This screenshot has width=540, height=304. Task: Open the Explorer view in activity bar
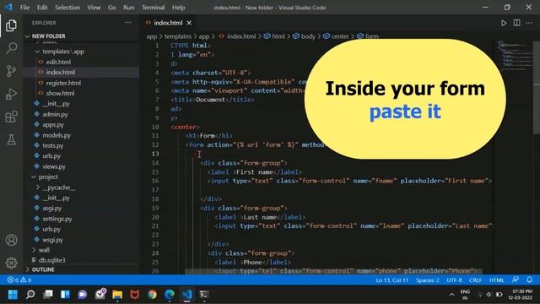11,25
